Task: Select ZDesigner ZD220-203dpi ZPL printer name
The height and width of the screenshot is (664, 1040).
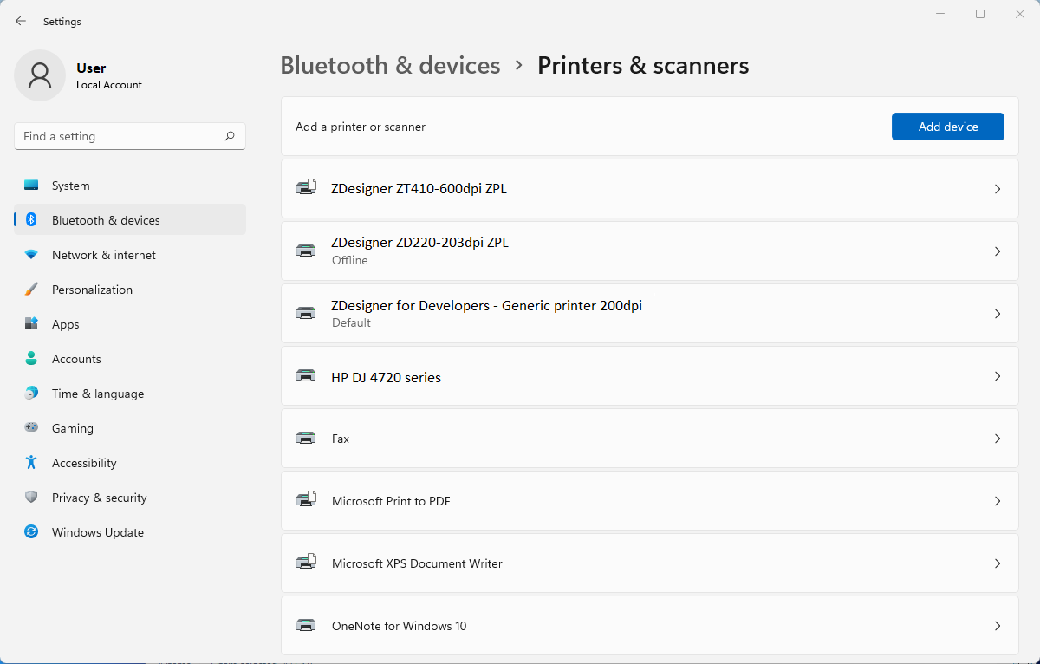Action: [419, 243]
